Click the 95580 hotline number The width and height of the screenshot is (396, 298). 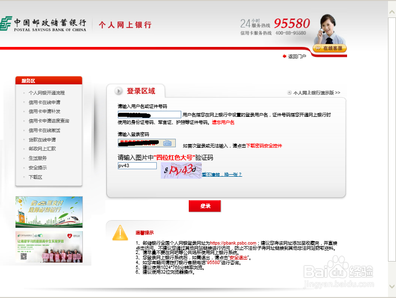pyautogui.click(x=292, y=23)
